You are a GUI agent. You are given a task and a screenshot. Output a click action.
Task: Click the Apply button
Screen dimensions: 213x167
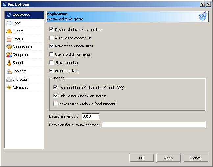tap(169, 158)
